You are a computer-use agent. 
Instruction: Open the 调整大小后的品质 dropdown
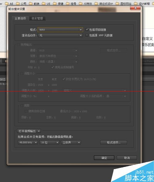click(116, 96)
